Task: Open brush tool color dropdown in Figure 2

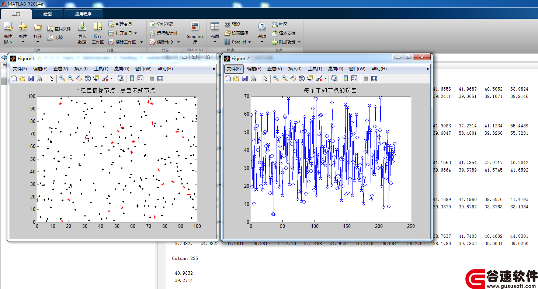Action: (x=326, y=78)
